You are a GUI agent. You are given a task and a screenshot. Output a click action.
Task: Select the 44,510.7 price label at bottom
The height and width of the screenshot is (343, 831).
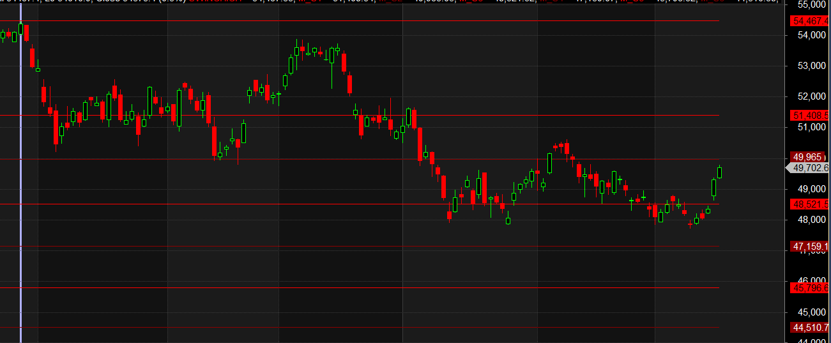click(810, 328)
